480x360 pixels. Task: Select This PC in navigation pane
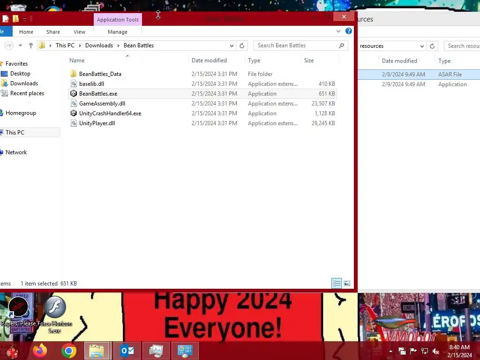[30, 133]
